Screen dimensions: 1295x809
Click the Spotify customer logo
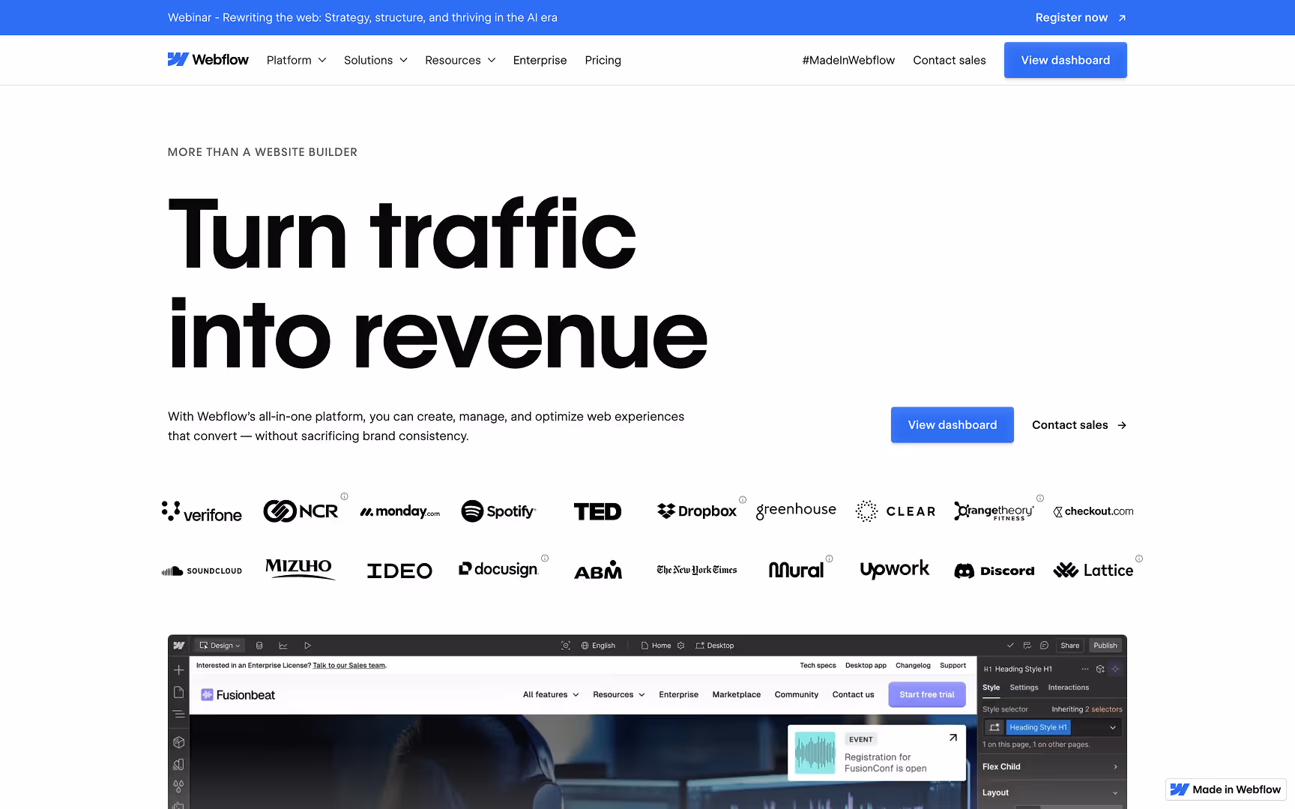pos(498,511)
